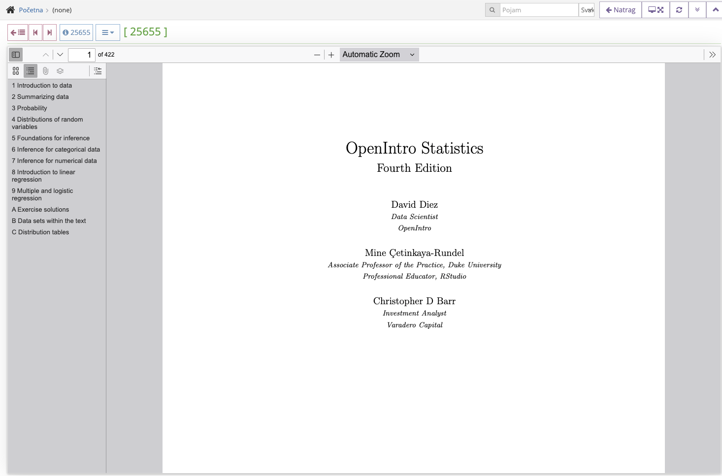
Task: Open C Distribution tables outline item
Action: click(40, 232)
